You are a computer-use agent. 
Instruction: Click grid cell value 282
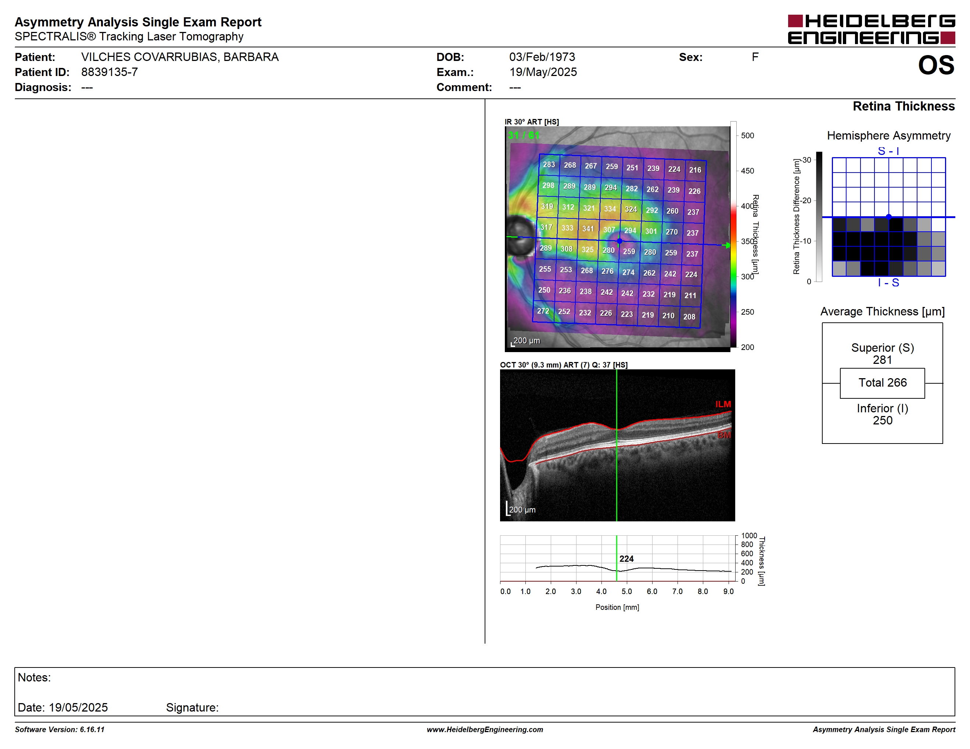(632, 189)
